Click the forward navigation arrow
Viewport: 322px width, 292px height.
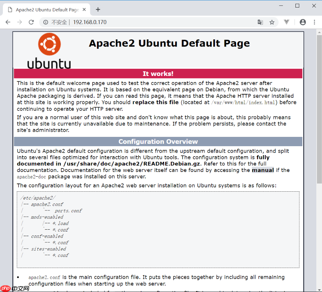[x=19, y=22]
